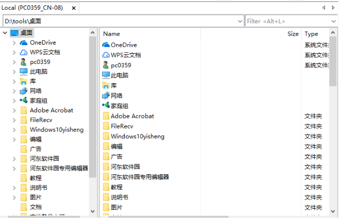
Task: Select the 此电脑 computer icon in tree
Action: (24, 72)
